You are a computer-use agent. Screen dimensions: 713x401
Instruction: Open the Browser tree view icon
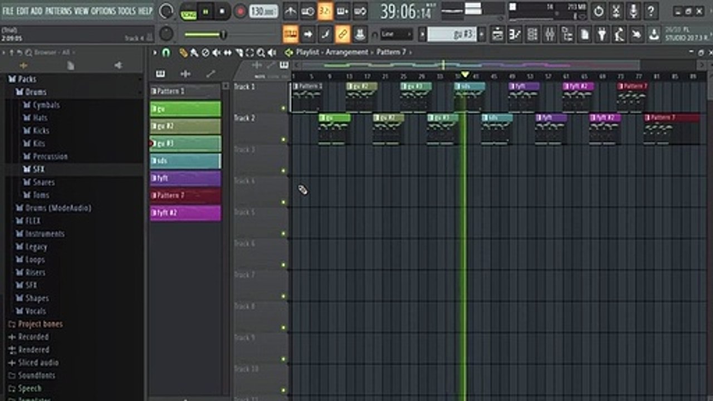[567, 35]
